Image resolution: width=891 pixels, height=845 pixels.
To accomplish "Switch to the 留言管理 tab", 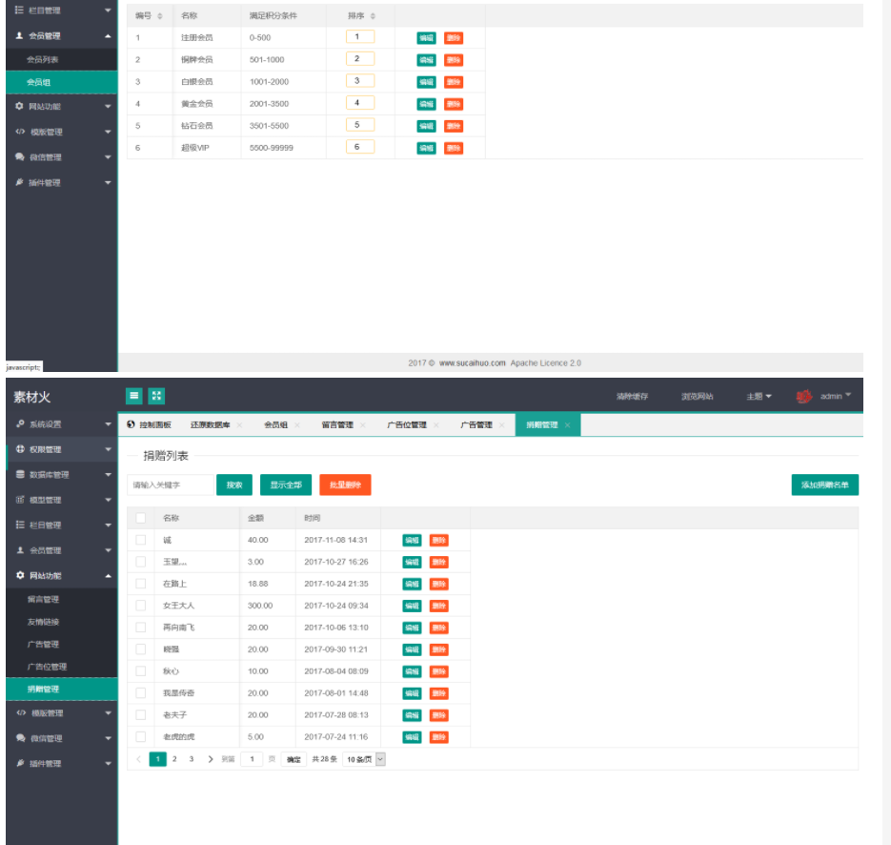I will (x=336, y=425).
